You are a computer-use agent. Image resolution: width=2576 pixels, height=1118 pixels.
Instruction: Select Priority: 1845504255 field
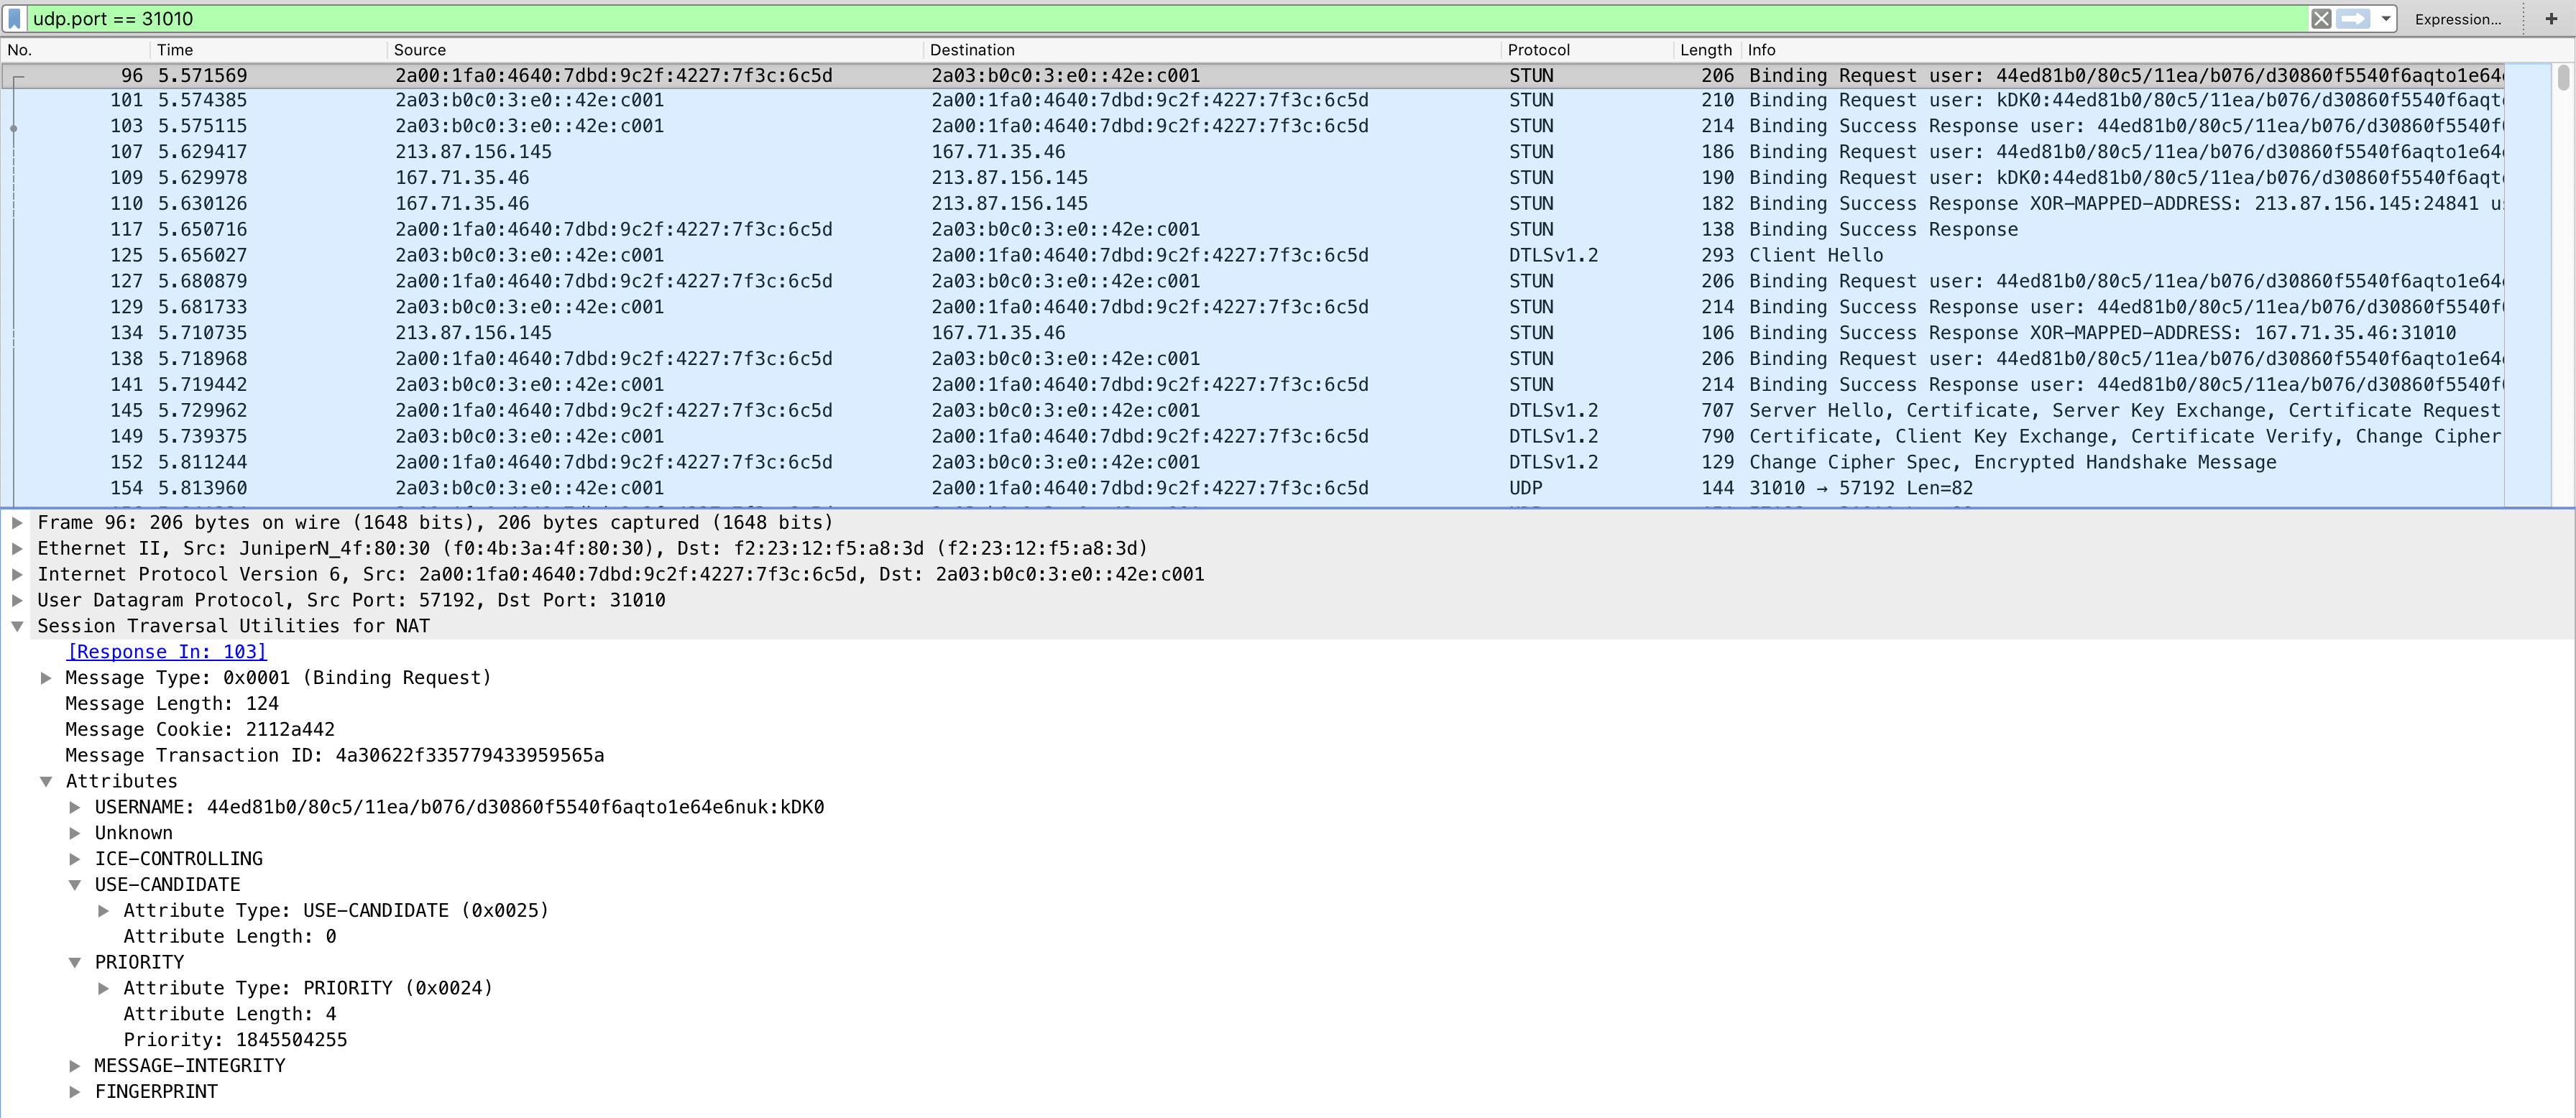coord(235,1040)
